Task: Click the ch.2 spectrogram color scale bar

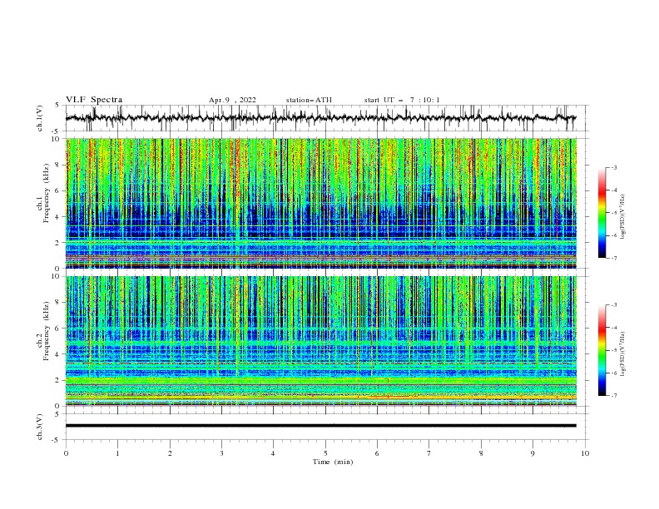Action: coord(602,350)
